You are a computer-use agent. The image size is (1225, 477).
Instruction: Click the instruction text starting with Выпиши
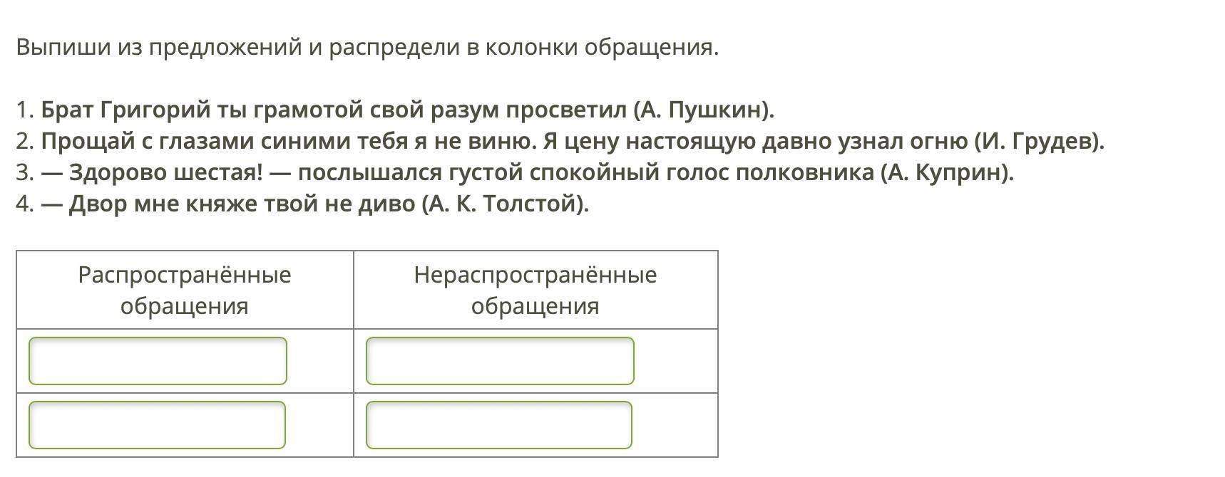point(367,48)
